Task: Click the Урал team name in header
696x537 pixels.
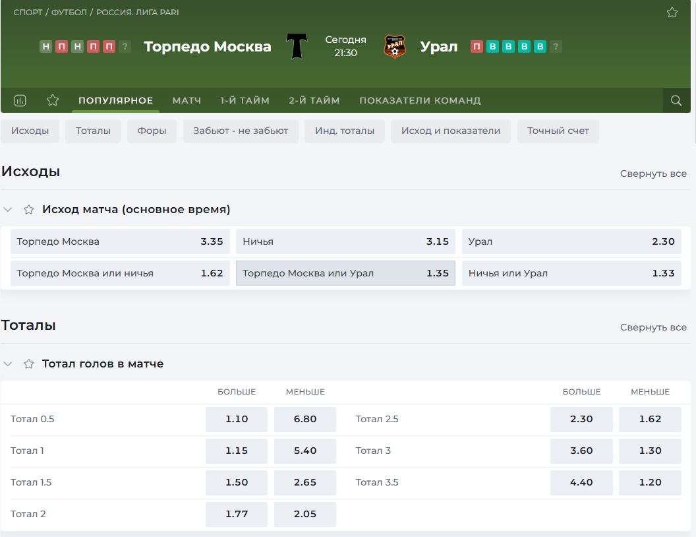Action: tap(438, 47)
